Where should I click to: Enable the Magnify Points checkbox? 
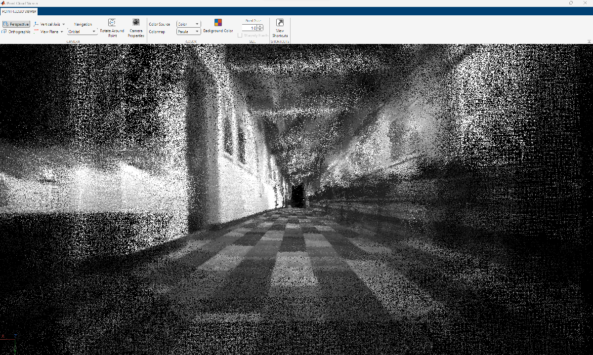click(240, 35)
